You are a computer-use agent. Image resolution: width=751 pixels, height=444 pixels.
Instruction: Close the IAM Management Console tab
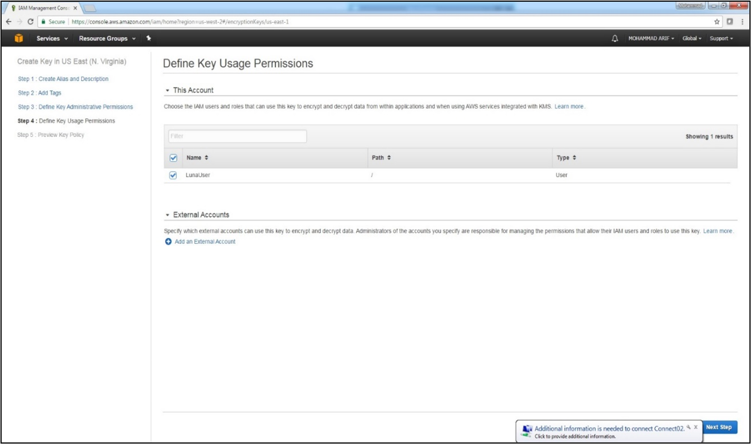(x=75, y=8)
